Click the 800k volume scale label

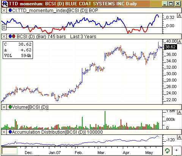(171, 119)
